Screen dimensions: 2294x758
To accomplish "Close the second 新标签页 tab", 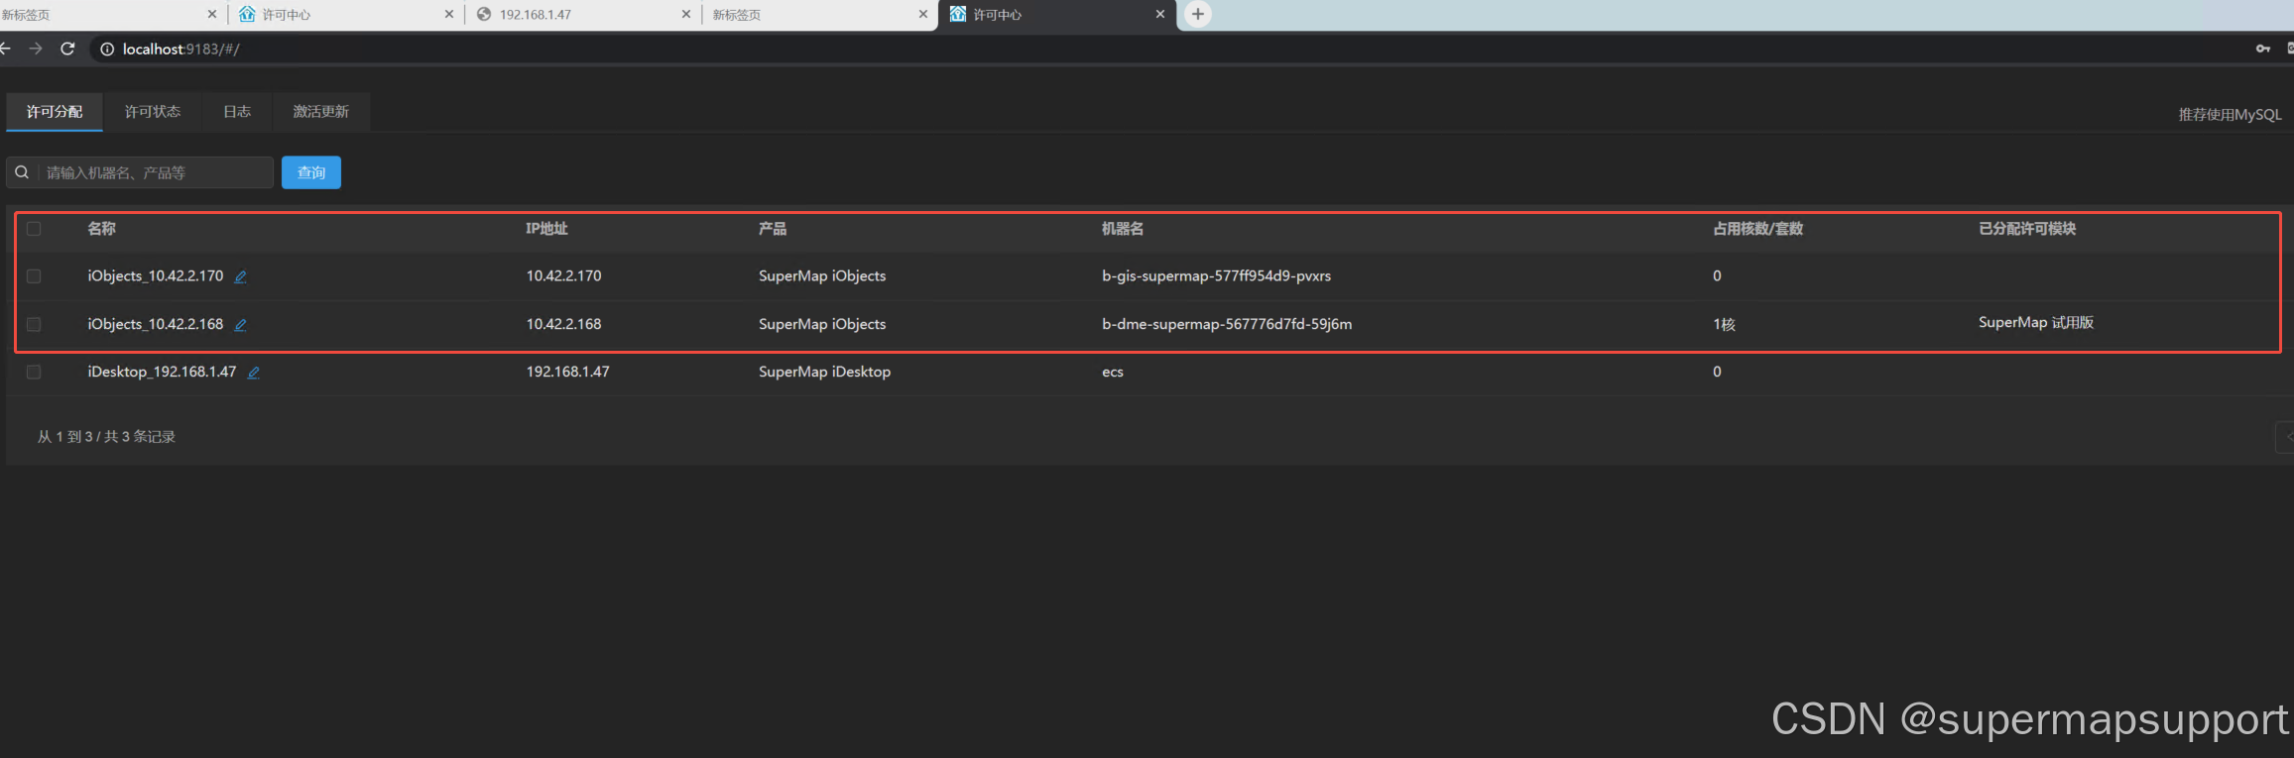I will click(923, 14).
